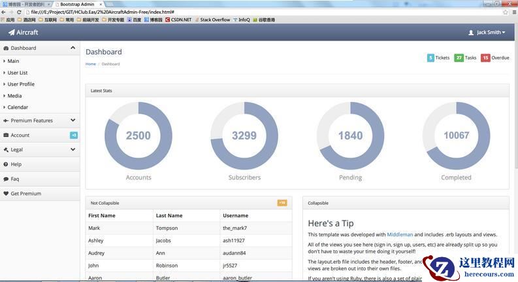The height and width of the screenshot is (282, 518).
Task: Click the Latest Stats panel header
Action: pos(297,91)
